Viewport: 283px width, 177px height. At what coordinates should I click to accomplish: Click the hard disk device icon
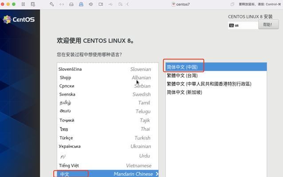(x=71, y=4)
